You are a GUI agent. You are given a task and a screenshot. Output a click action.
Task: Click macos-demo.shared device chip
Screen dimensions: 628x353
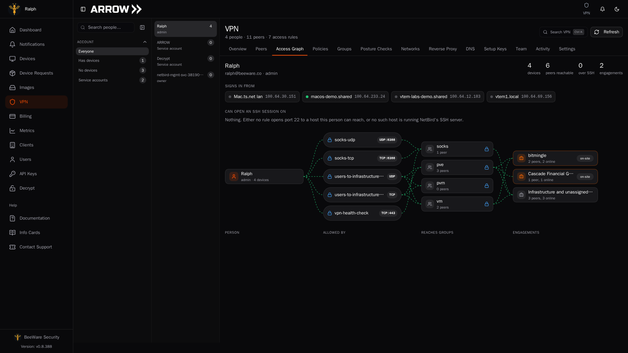345,97
